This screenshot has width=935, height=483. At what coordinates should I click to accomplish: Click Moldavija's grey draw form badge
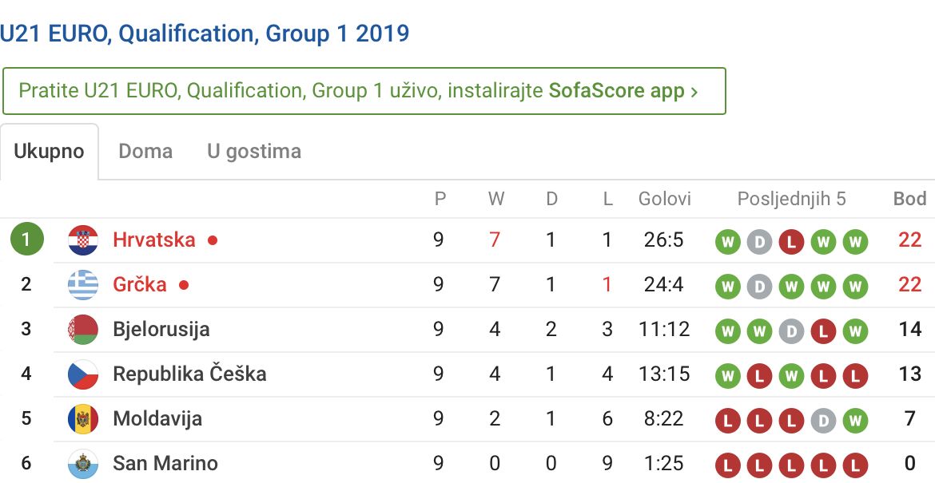point(823,421)
